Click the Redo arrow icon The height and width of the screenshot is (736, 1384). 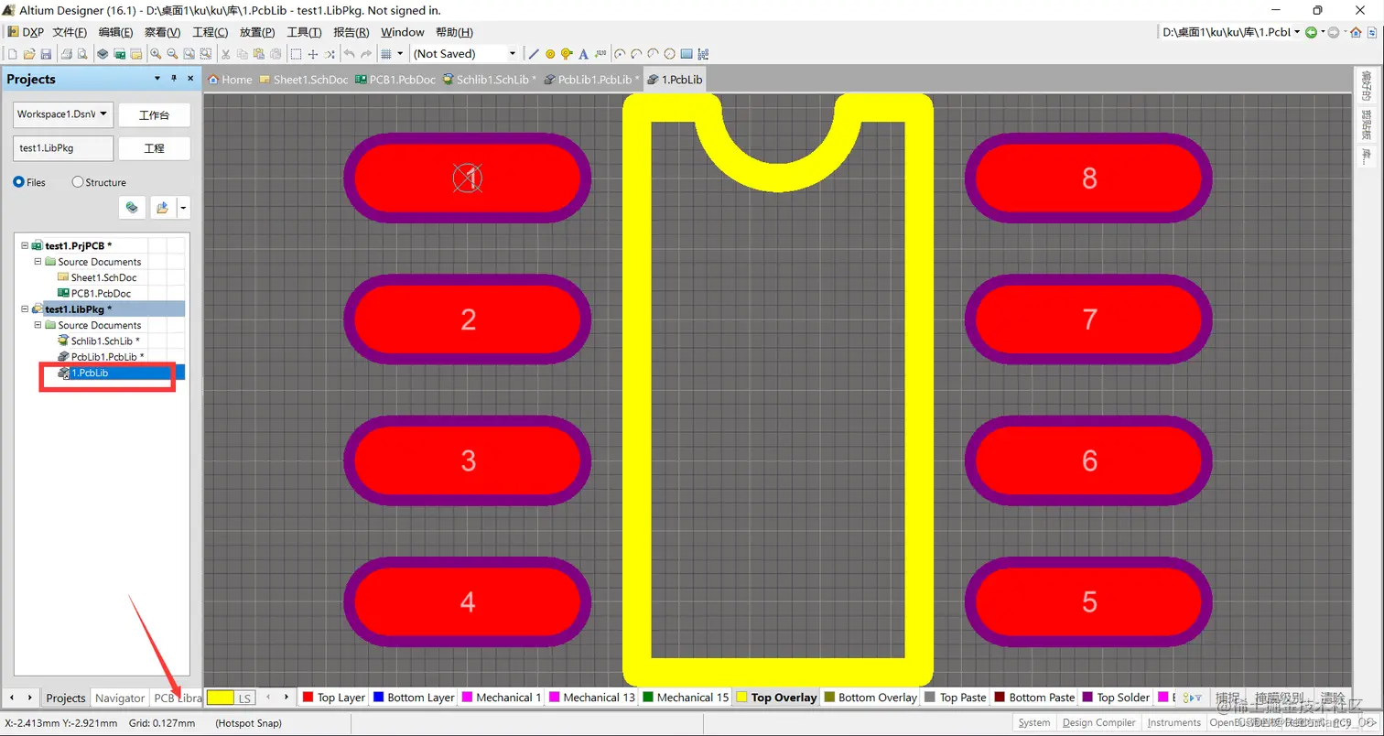365,54
